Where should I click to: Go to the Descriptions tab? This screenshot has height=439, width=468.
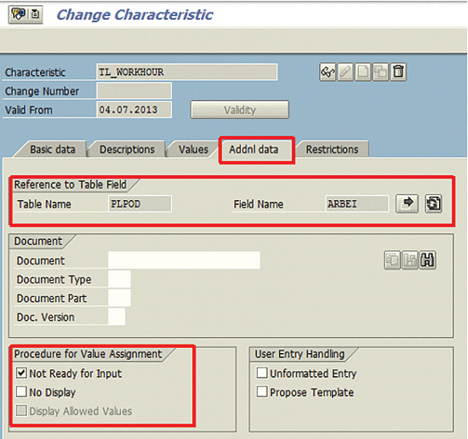[127, 149]
